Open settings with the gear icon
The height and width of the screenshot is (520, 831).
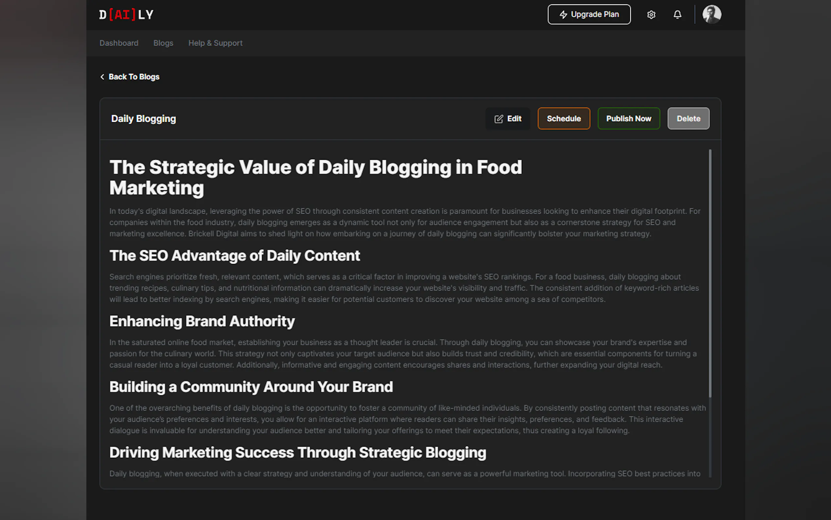click(x=651, y=14)
